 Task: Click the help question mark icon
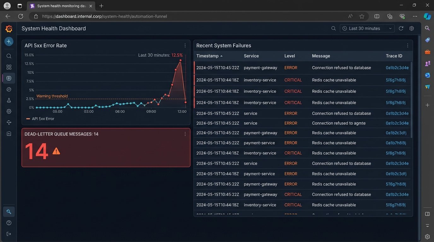tap(9, 223)
